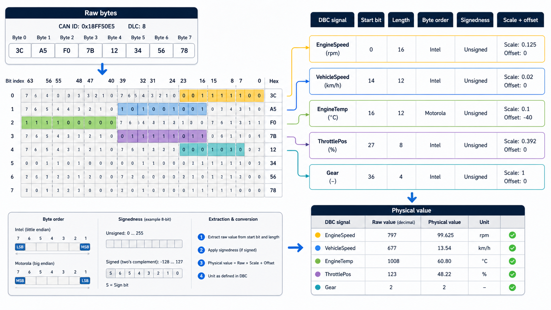Click the green checkmark for Gear row
The width and height of the screenshot is (551, 310).
tap(512, 288)
